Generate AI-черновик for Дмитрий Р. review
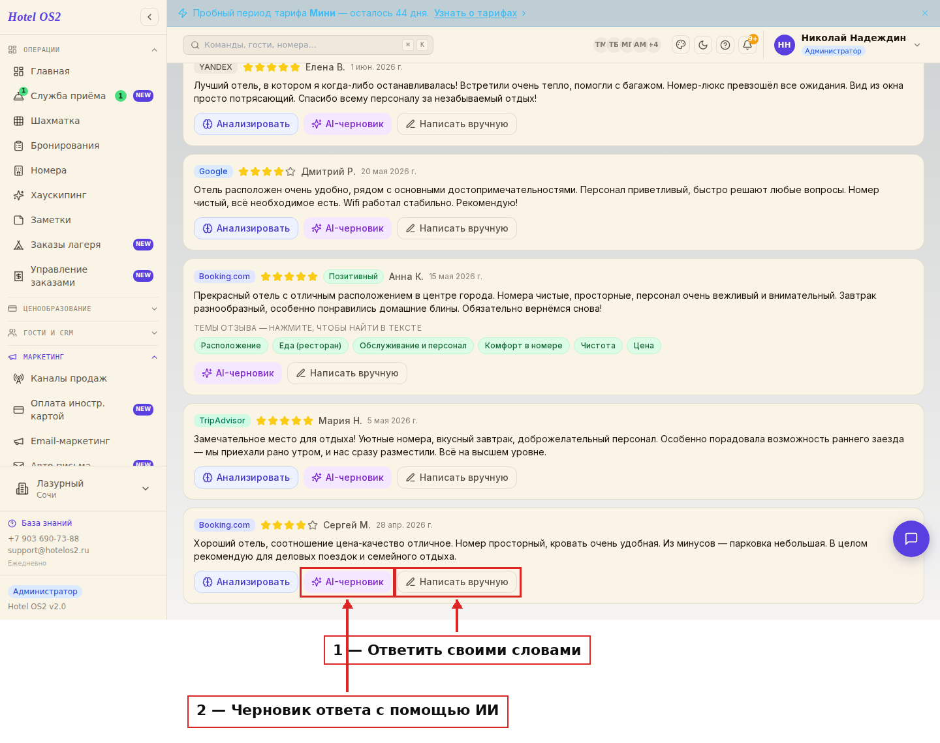940x743 pixels. pos(348,228)
